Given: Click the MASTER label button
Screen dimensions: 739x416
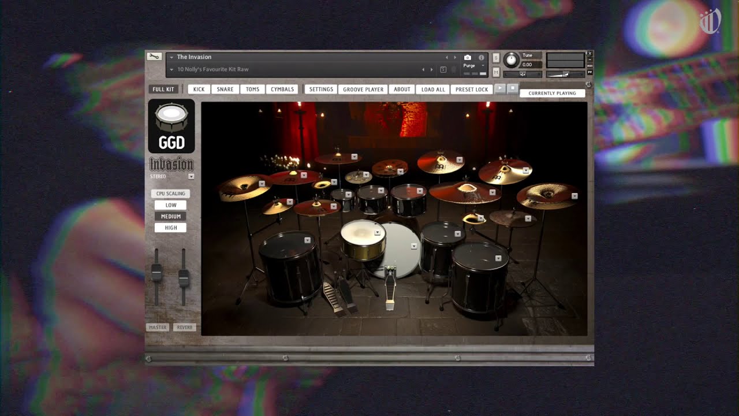Looking at the screenshot, I should click(x=158, y=327).
